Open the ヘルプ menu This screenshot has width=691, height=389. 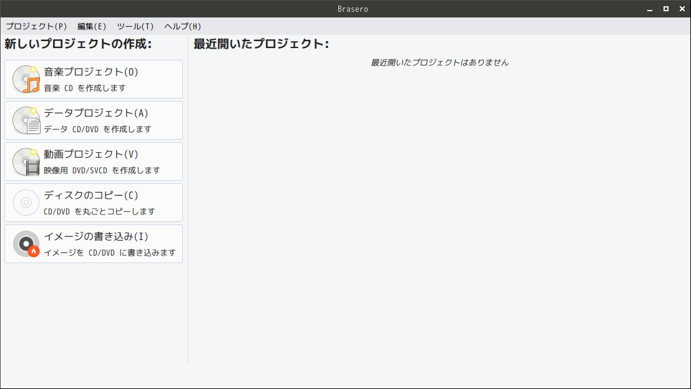click(x=182, y=26)
